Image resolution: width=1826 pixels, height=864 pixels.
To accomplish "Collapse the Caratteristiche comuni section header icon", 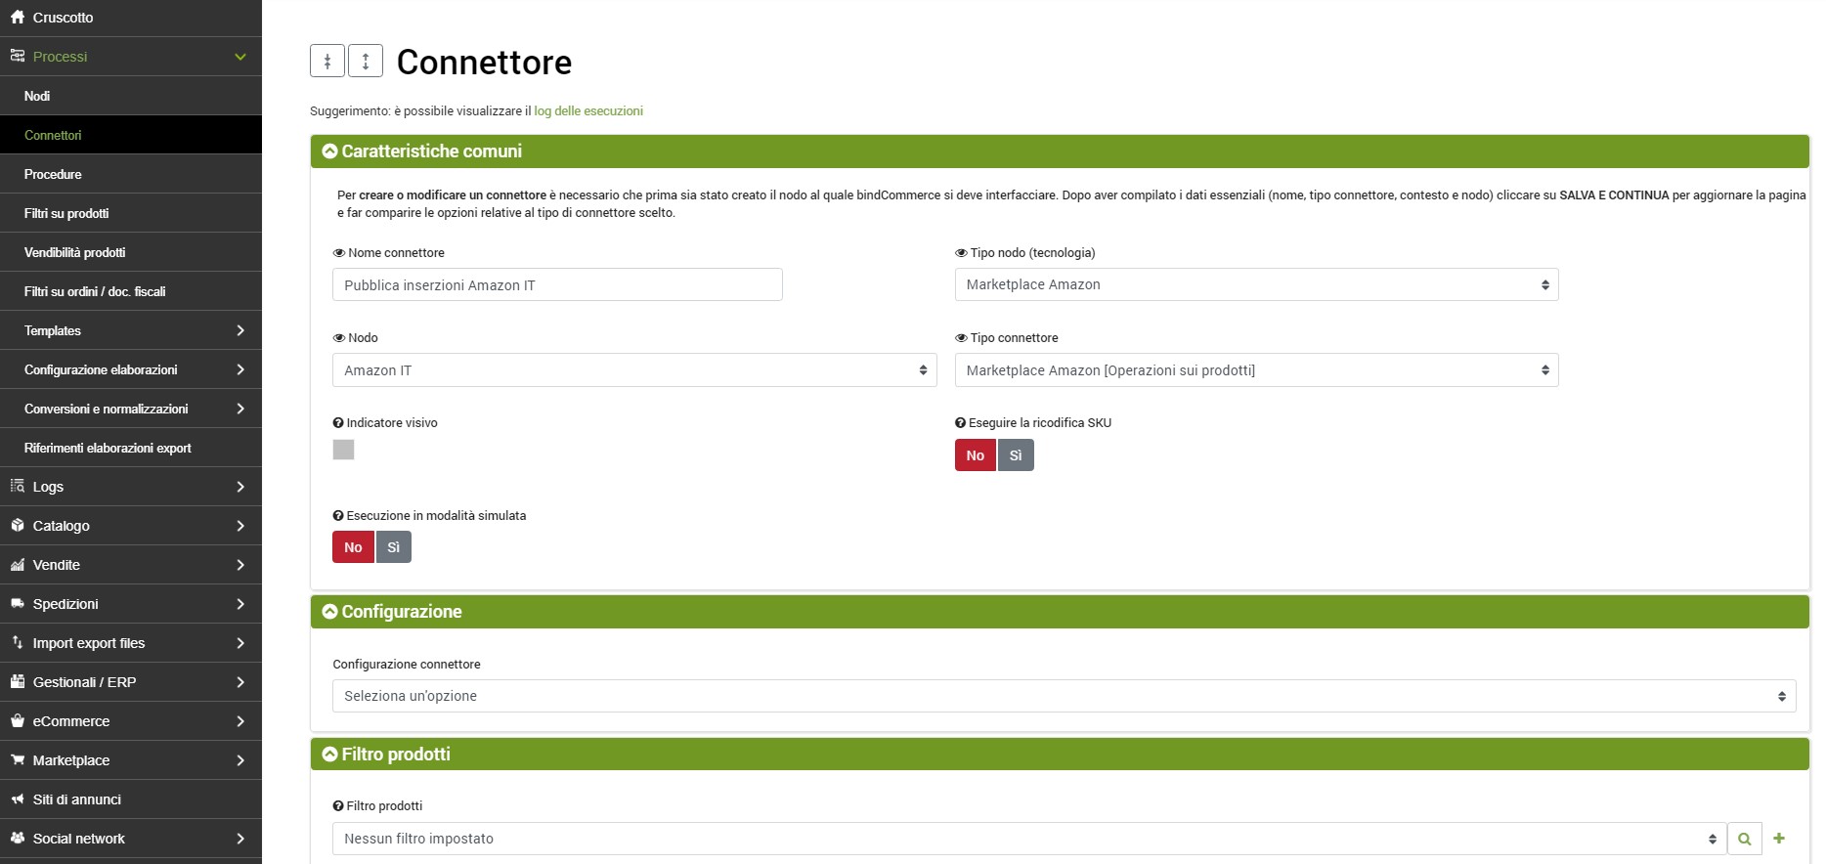I will [x=330, y=151].
